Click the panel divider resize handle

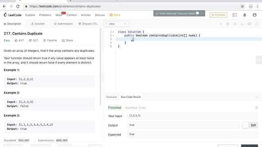pos(103,77)
